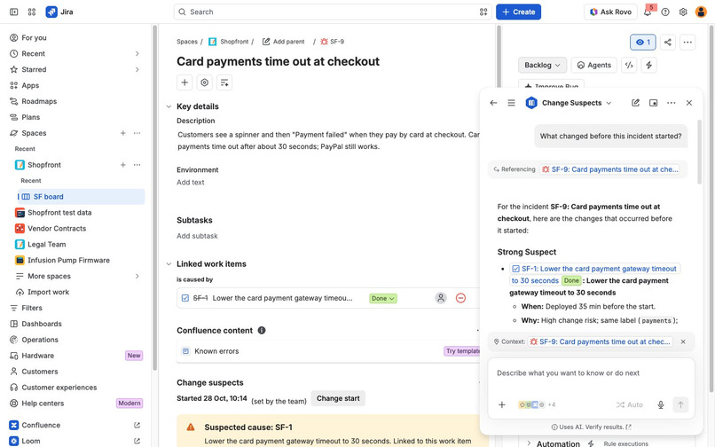Click Add text under Environment

191,183
